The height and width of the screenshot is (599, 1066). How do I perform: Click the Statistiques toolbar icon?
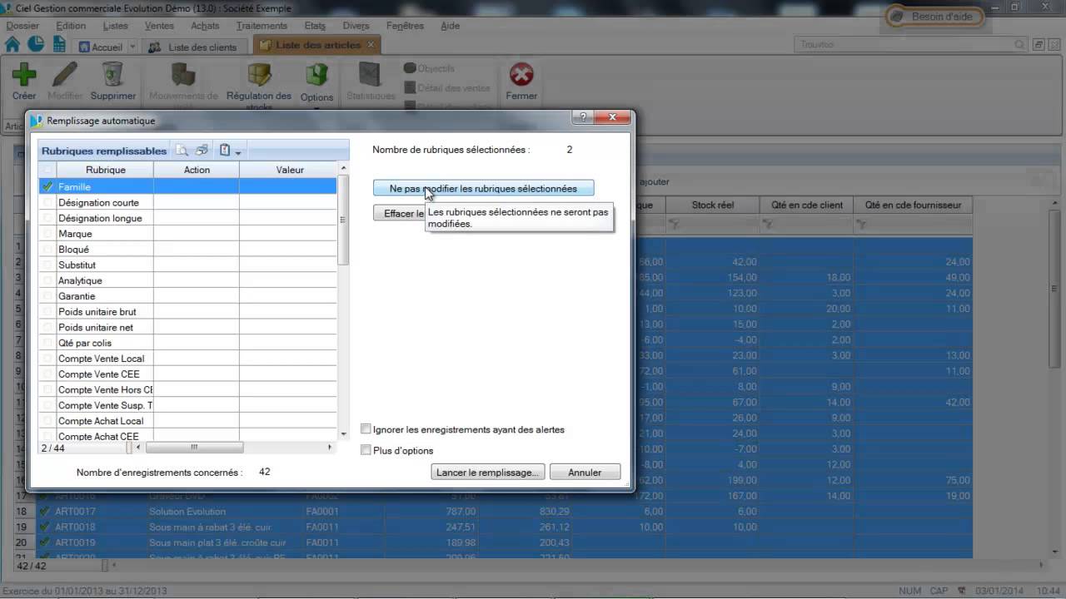click(370, 74)
